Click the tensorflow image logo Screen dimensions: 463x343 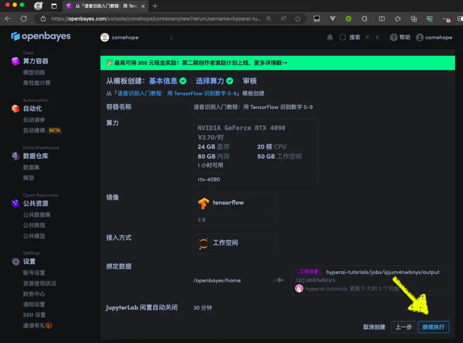point(203,203)
